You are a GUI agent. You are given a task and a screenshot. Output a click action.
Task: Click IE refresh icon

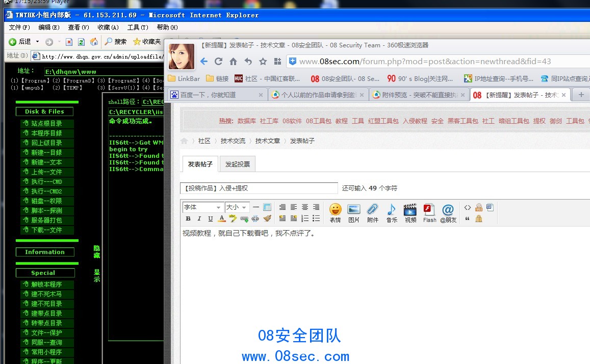(x=81, y=42)
